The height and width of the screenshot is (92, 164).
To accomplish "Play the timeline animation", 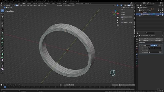I will 70,85.
